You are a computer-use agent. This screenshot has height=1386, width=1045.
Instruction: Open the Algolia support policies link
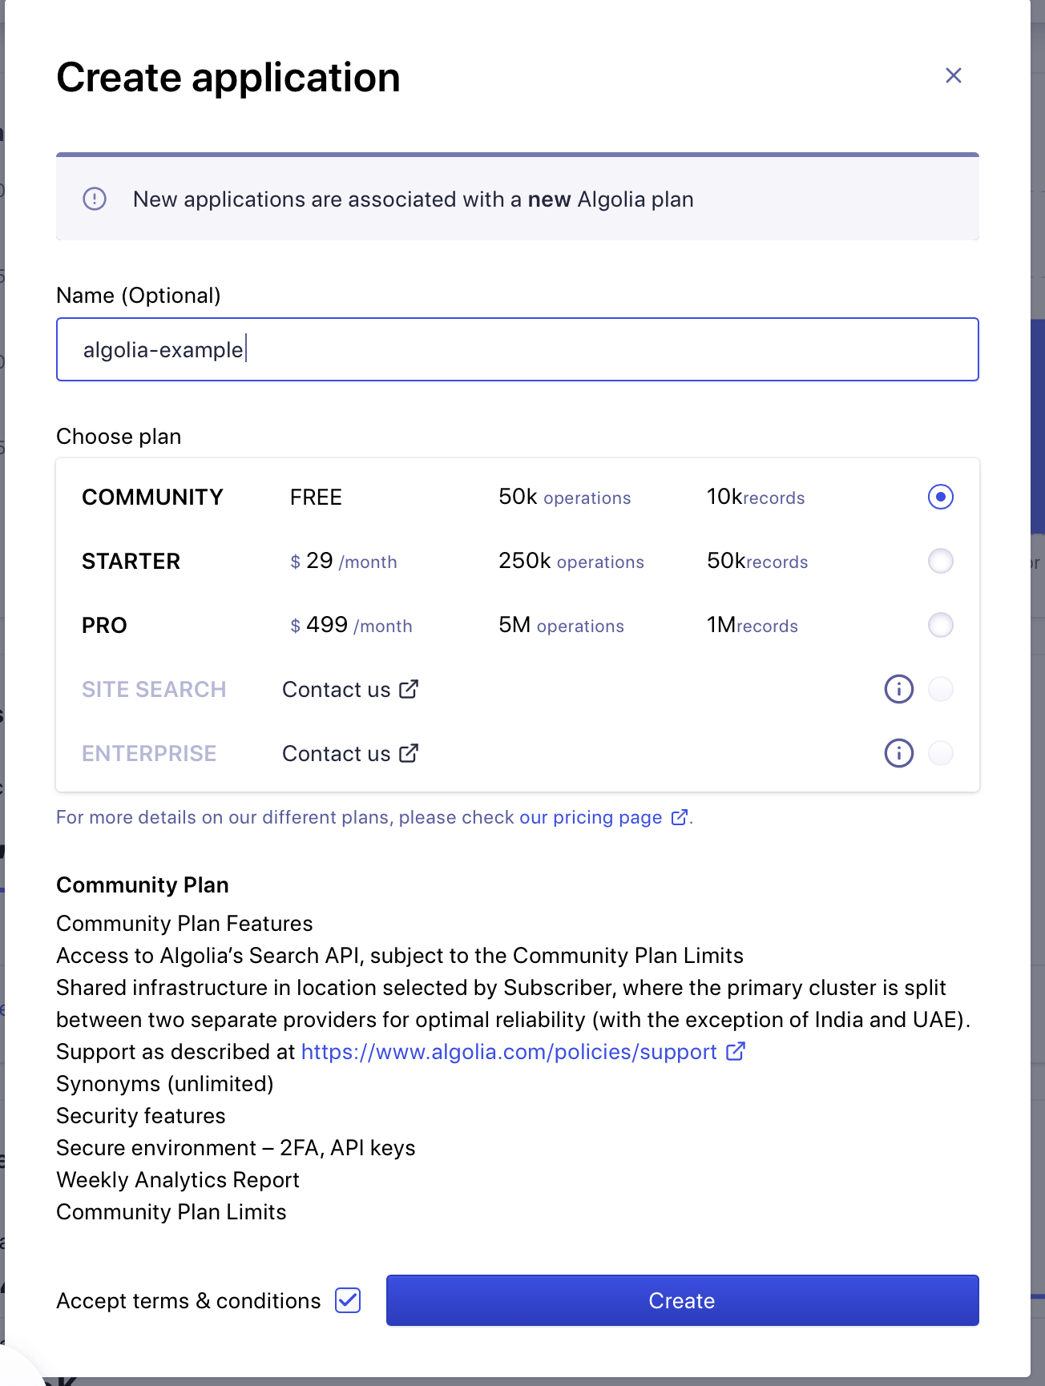point(508,1051)
